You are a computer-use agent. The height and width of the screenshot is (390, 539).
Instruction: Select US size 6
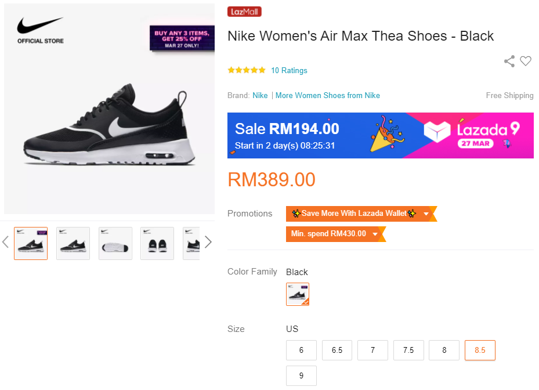coord(301,350)
